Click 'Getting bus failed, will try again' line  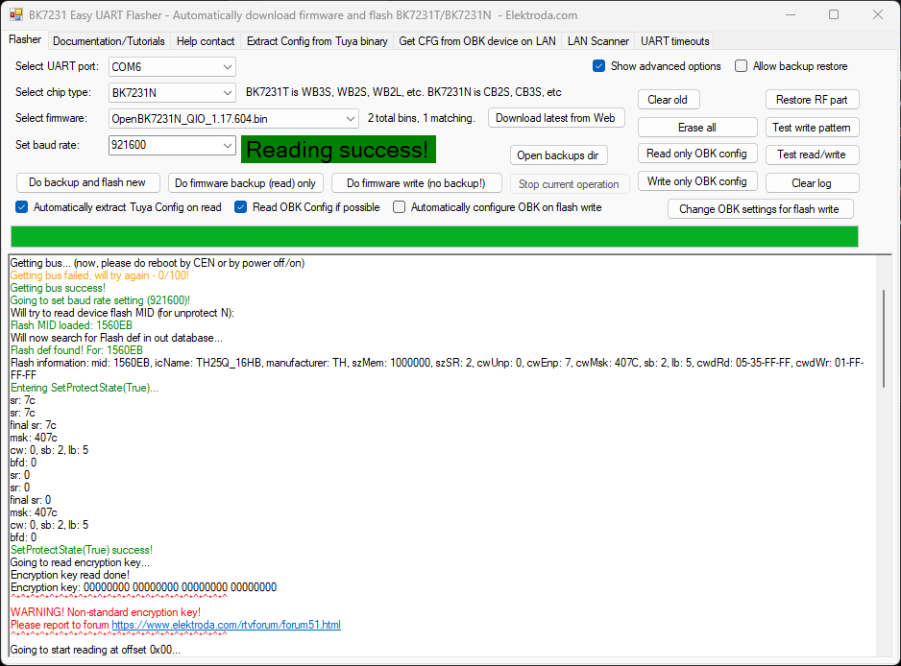(99, 275)
